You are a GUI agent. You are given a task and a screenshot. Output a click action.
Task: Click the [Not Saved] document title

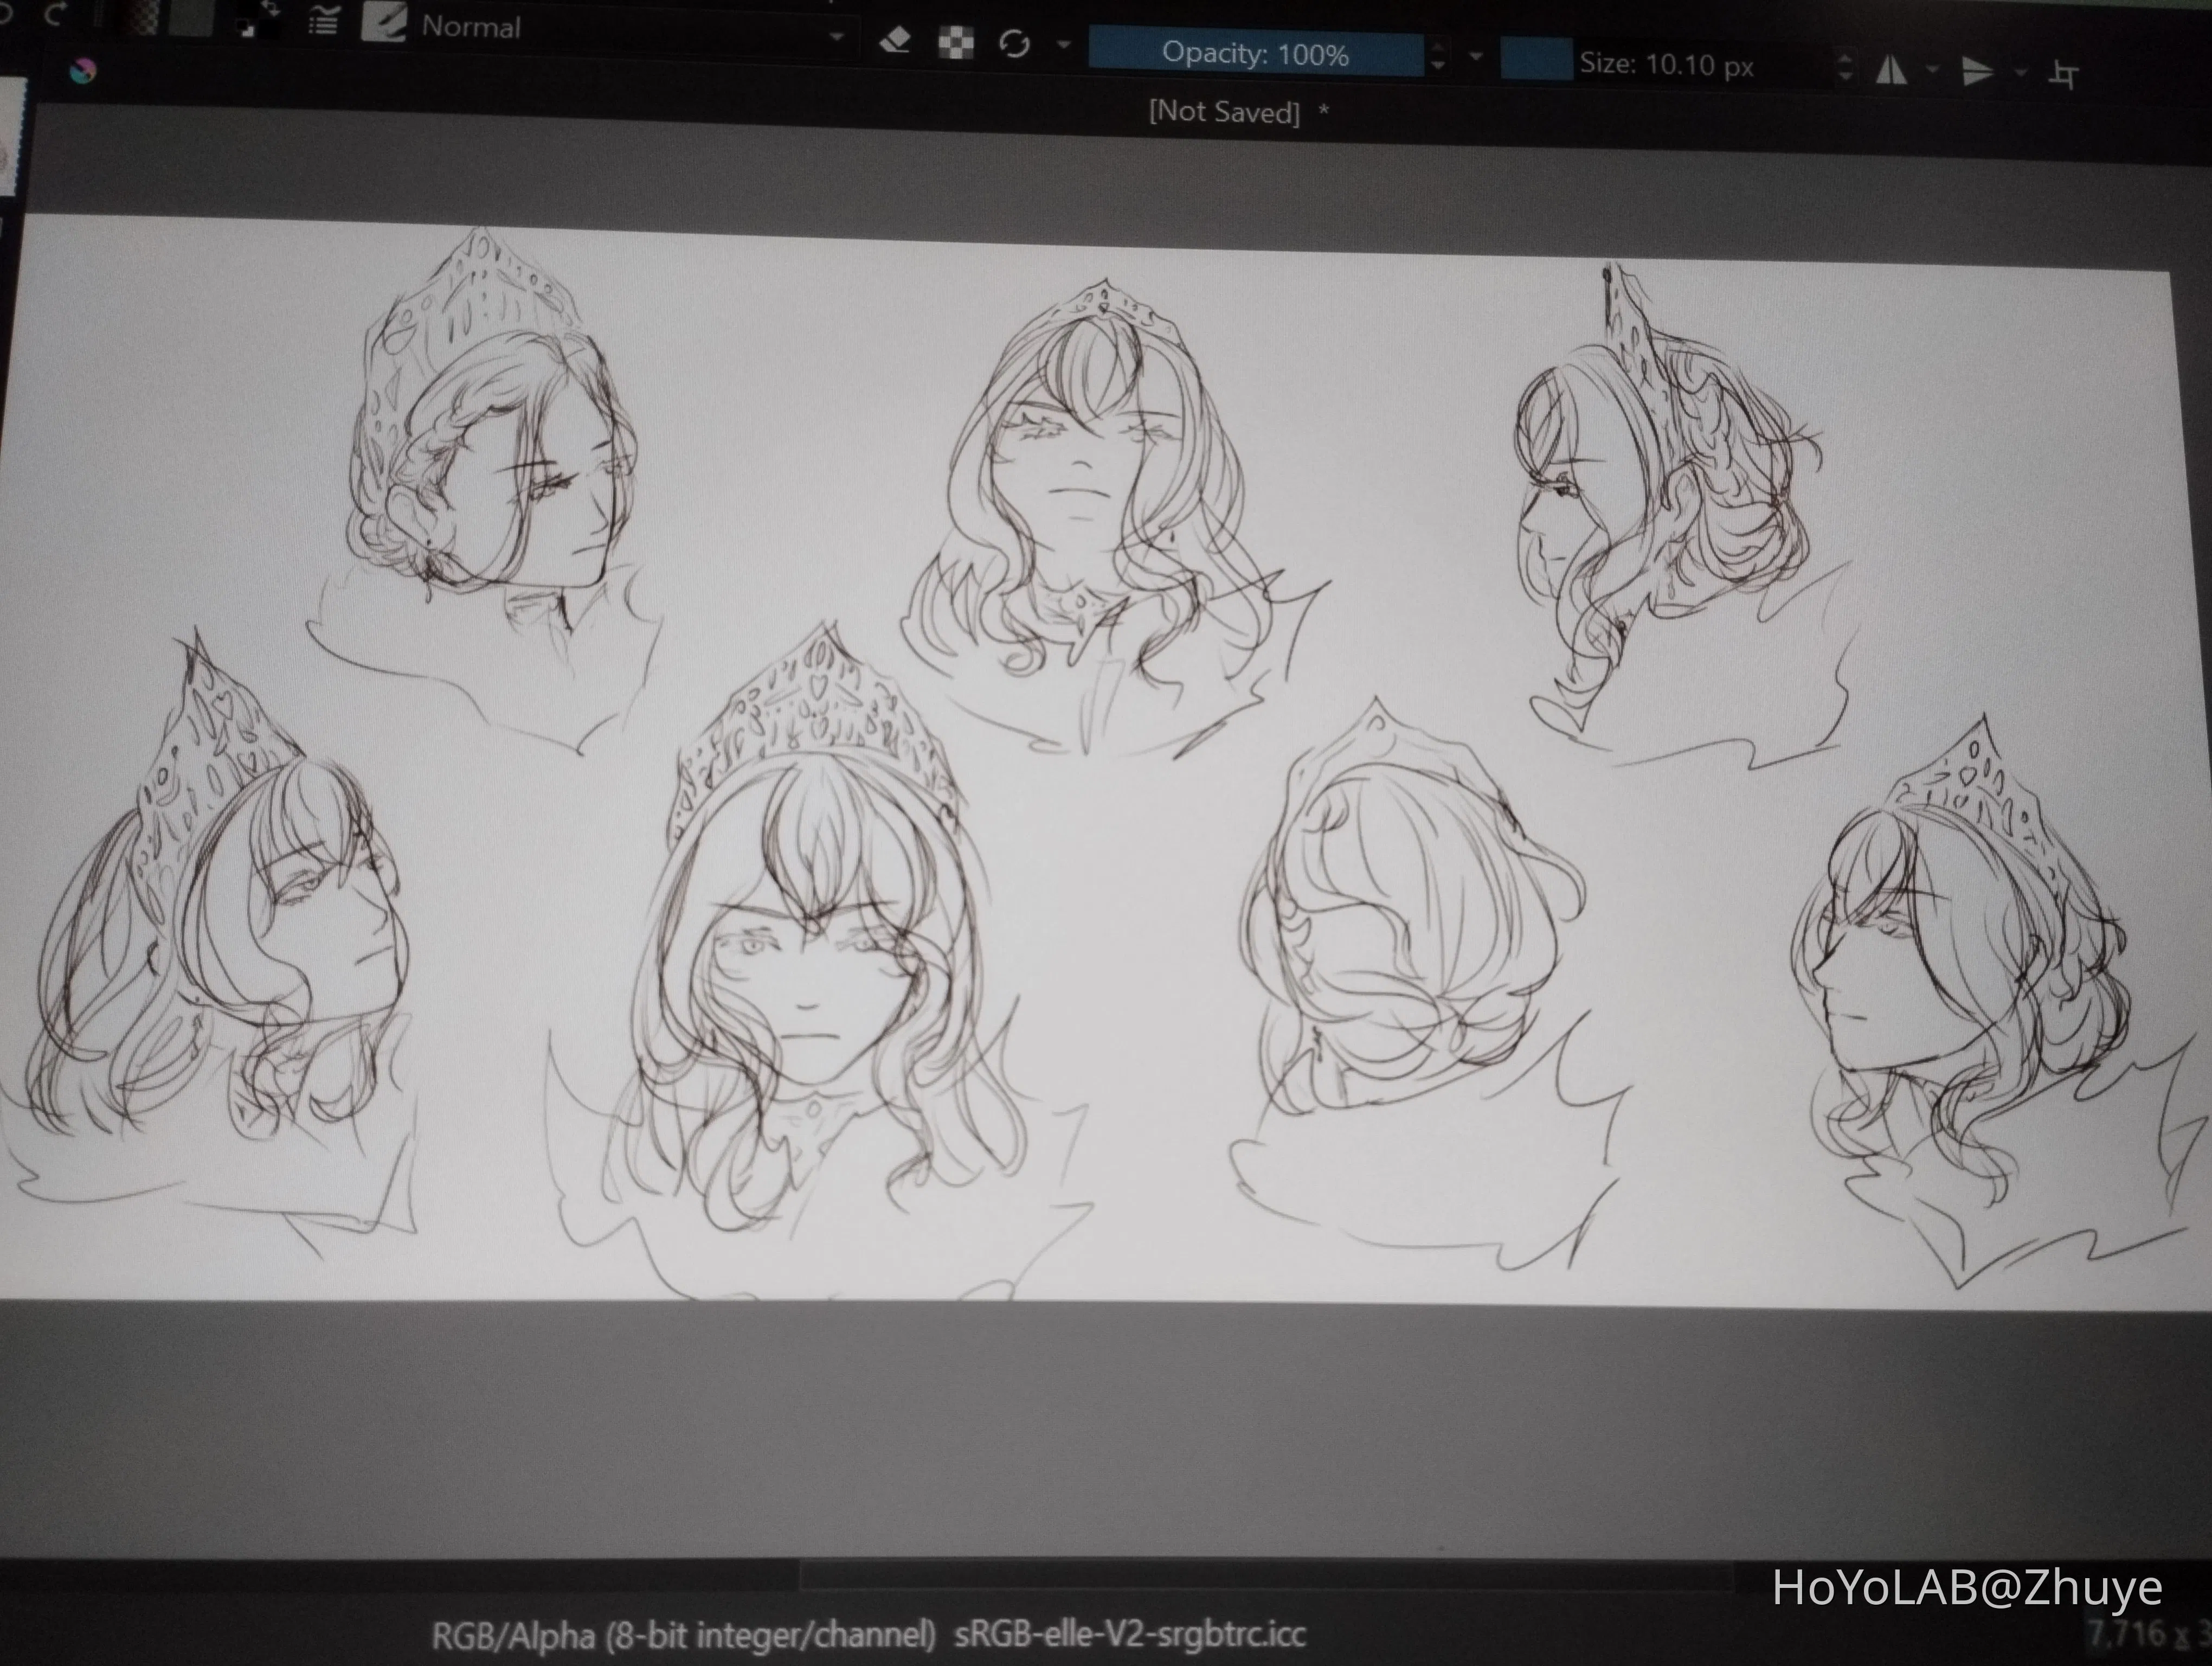click(1225, 112)
